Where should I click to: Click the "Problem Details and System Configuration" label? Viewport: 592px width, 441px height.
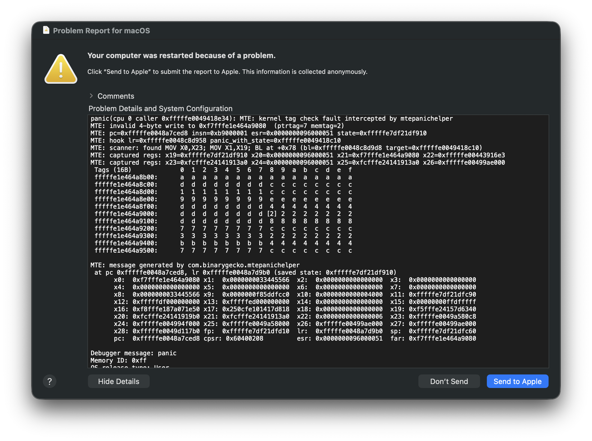[x=160, y=109]
